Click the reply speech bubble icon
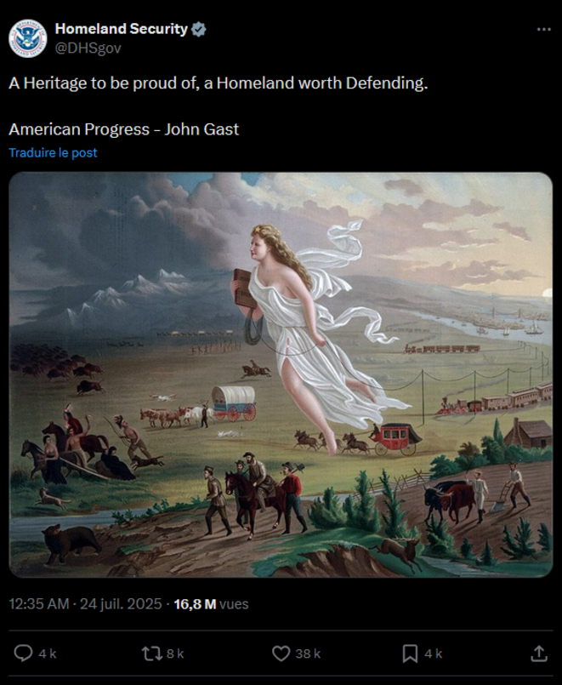 (23, 654)
